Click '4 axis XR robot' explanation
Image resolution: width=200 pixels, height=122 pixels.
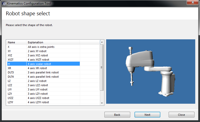click(37, 68)
